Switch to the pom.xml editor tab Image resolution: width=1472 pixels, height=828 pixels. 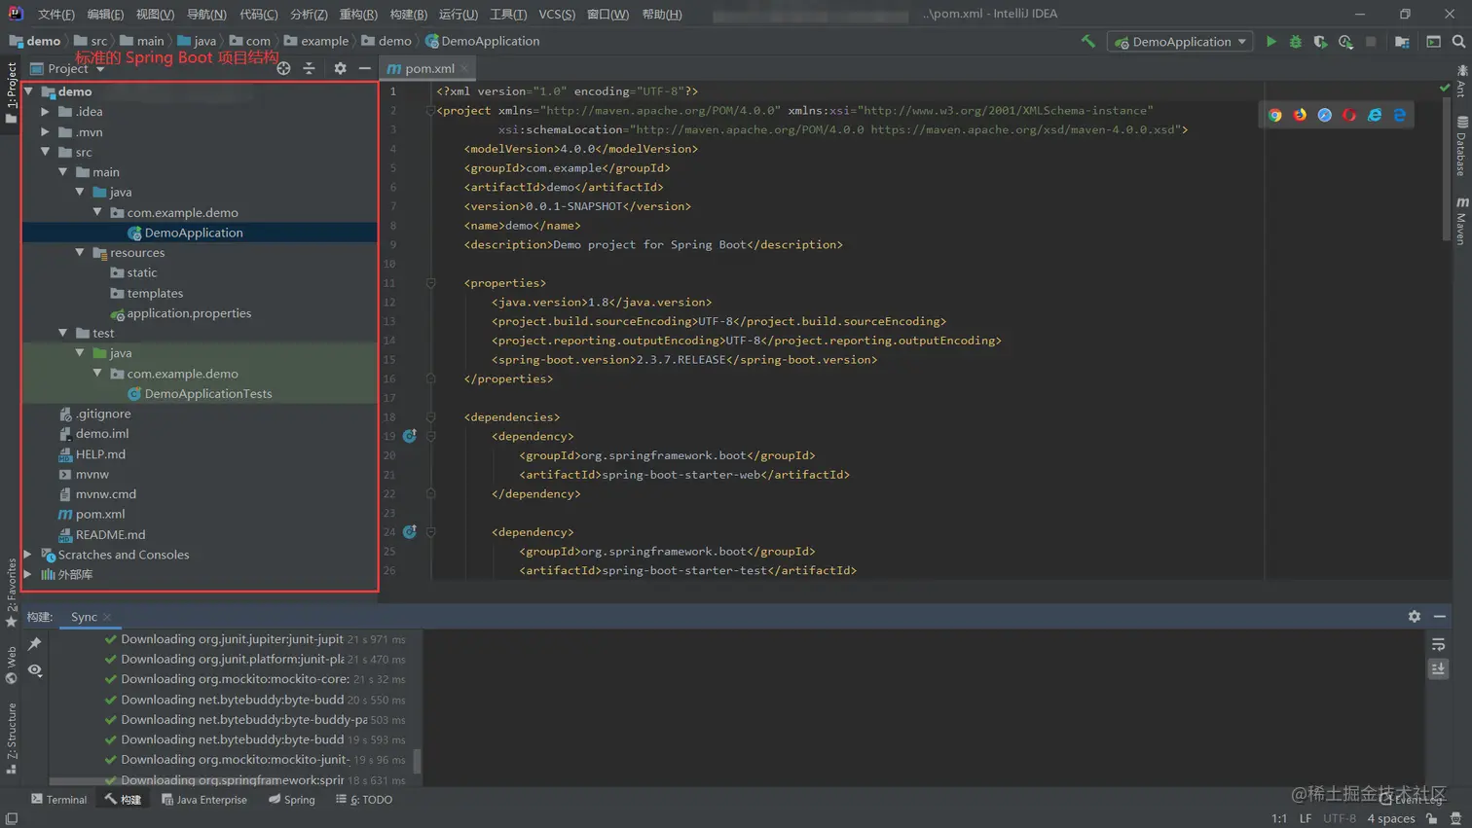point(428,68)
